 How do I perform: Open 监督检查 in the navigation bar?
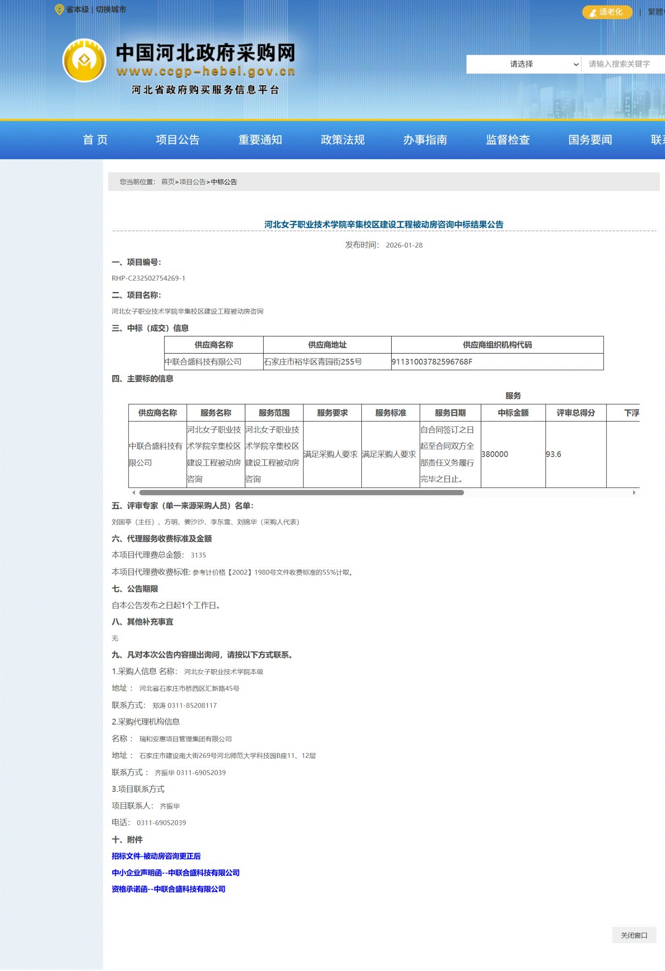(508, 140)
